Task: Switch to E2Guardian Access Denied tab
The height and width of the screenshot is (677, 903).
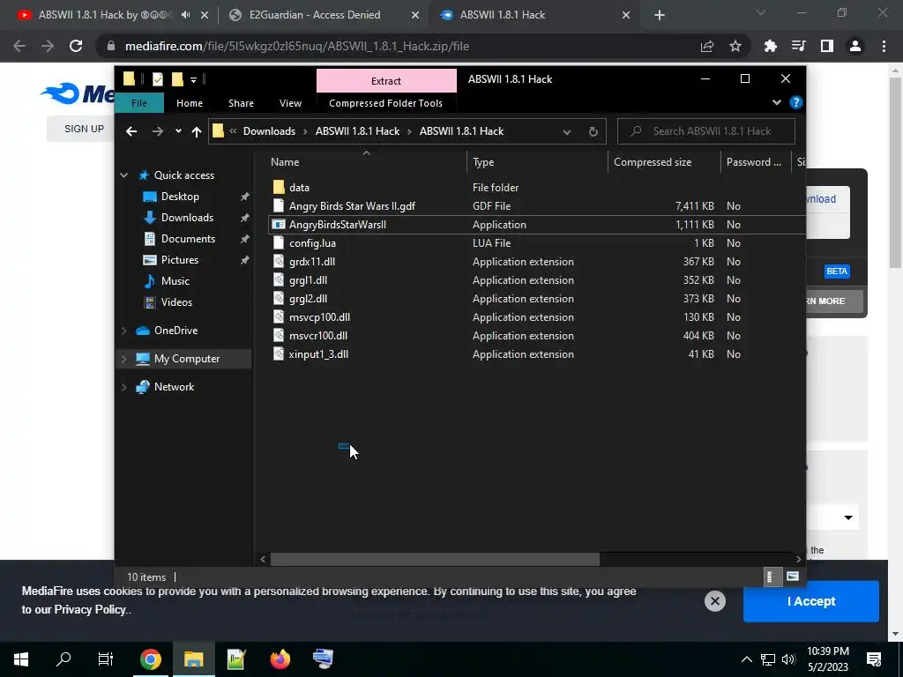Action: click(x=315, y=15)
